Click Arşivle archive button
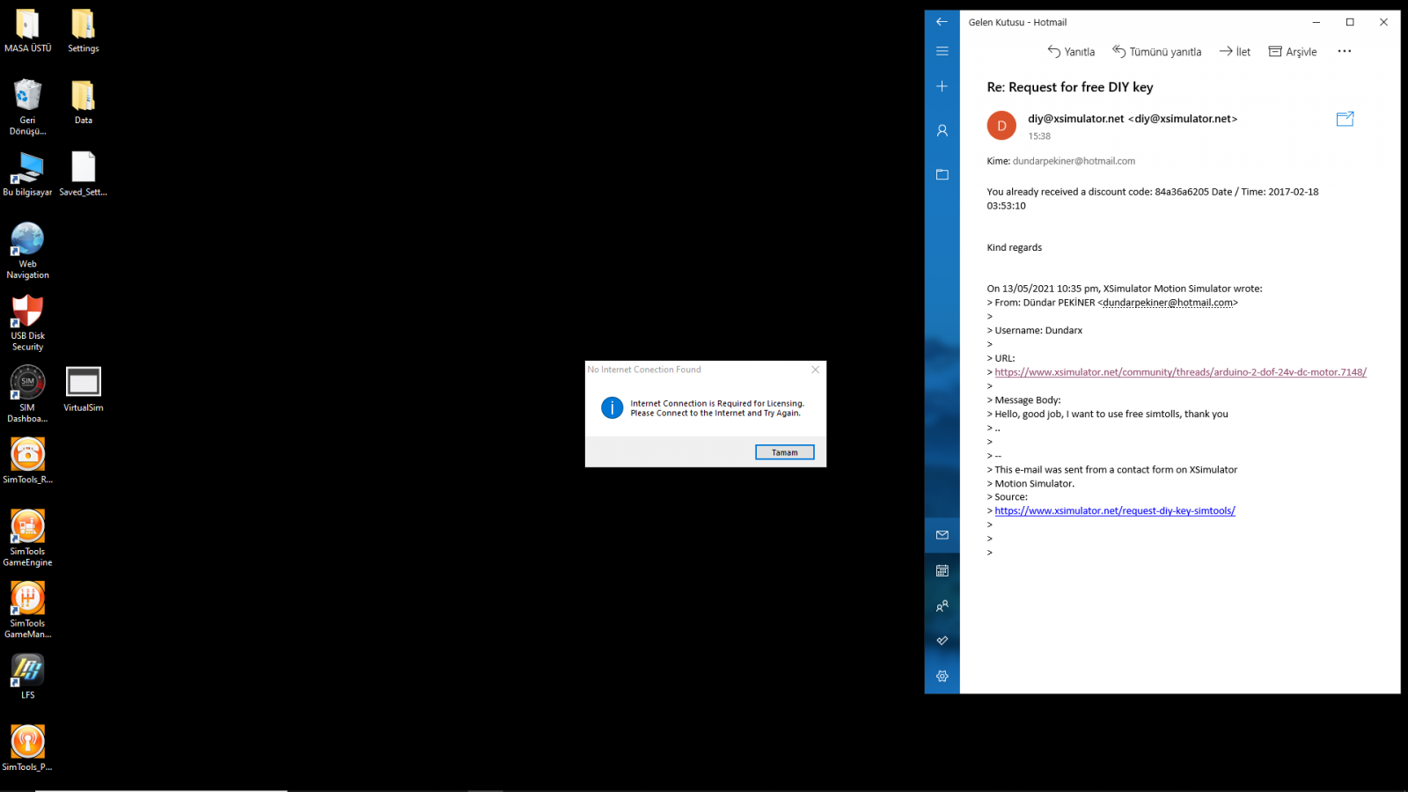The image size is (1408, 792). (x=1293, y=52)
